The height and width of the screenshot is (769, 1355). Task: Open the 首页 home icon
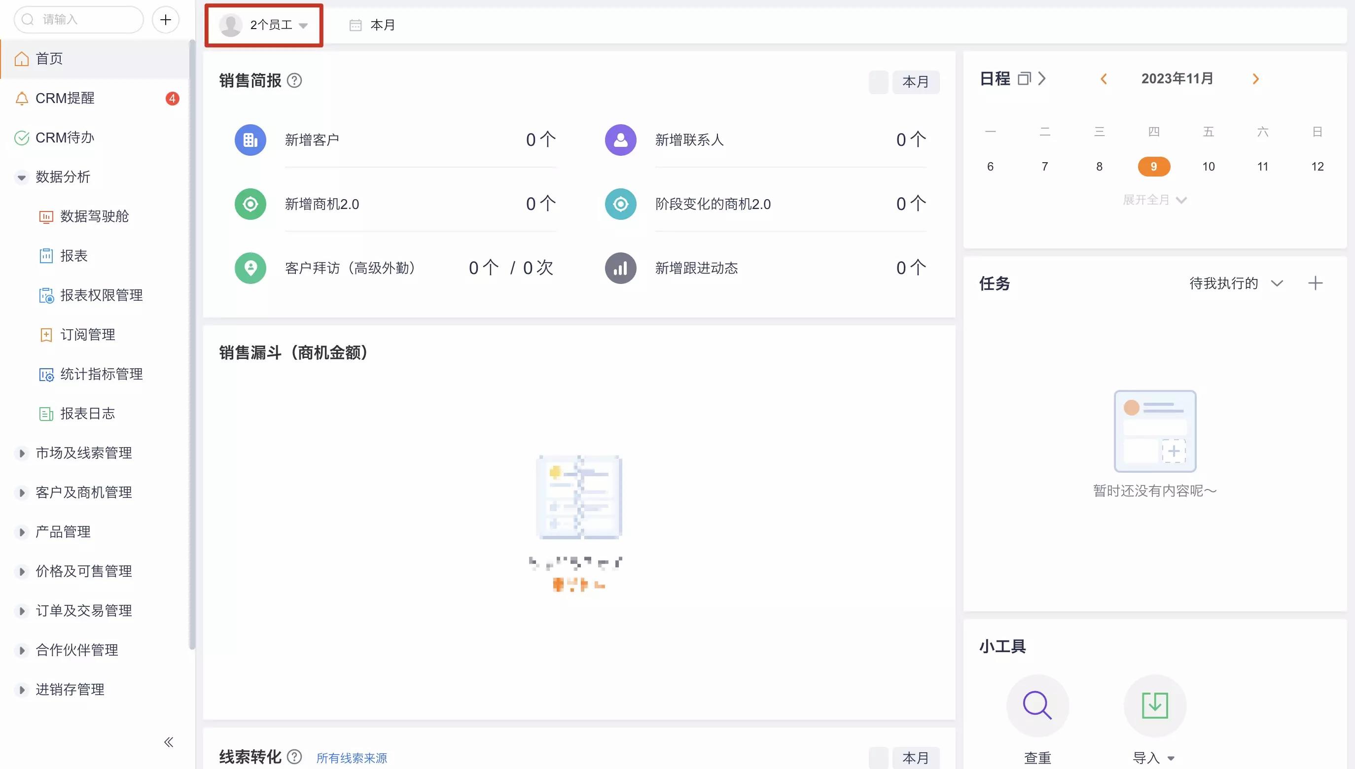(x=22, y=59)
